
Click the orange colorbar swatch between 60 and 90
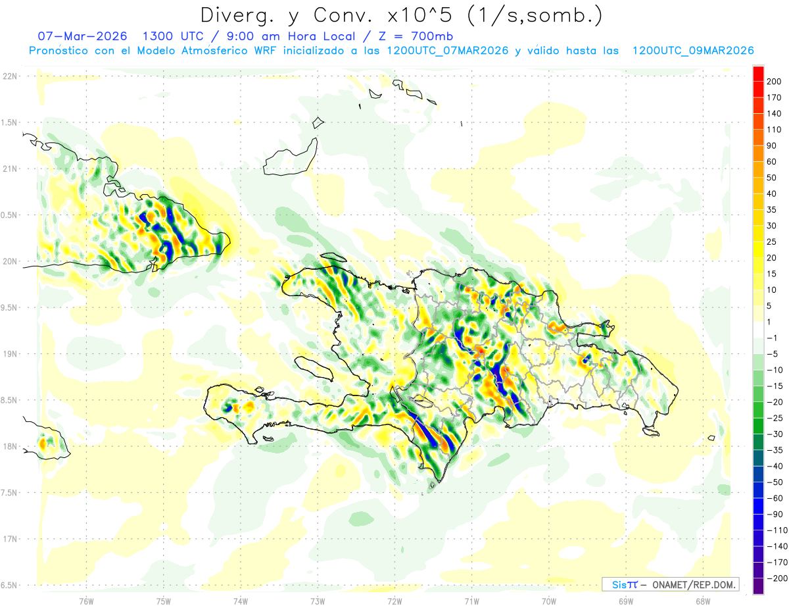tap(758, 153)
